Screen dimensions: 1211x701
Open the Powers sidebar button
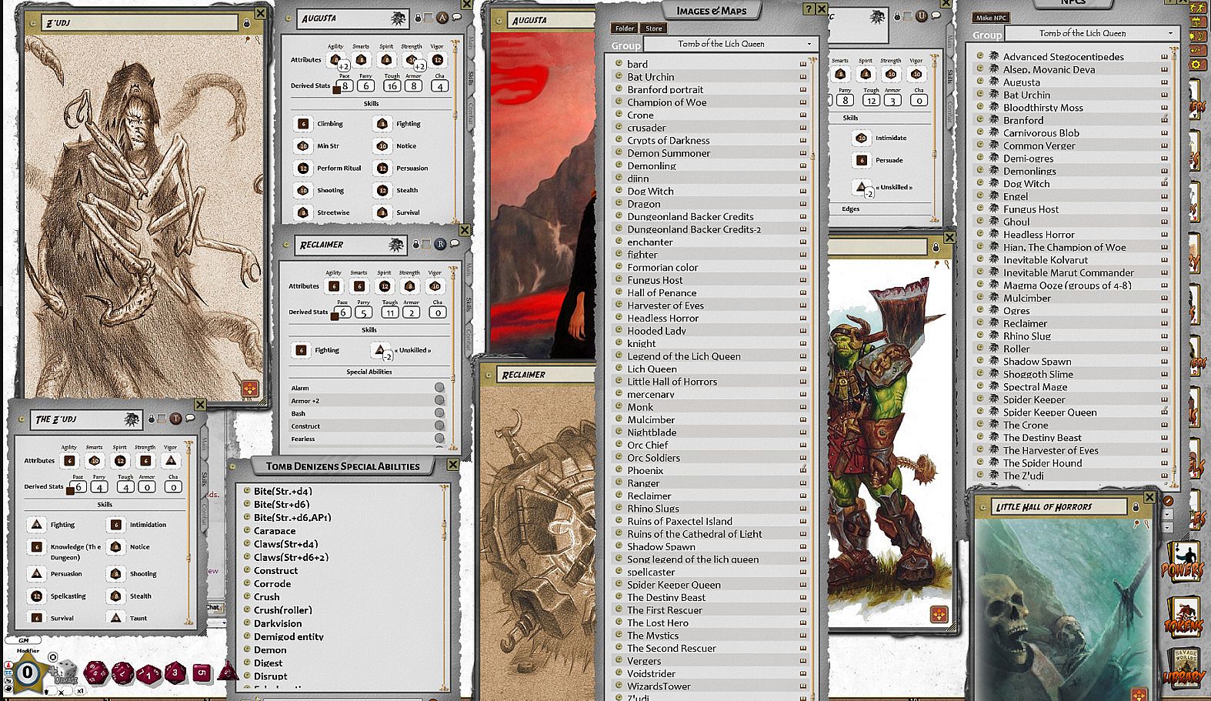1183,562
